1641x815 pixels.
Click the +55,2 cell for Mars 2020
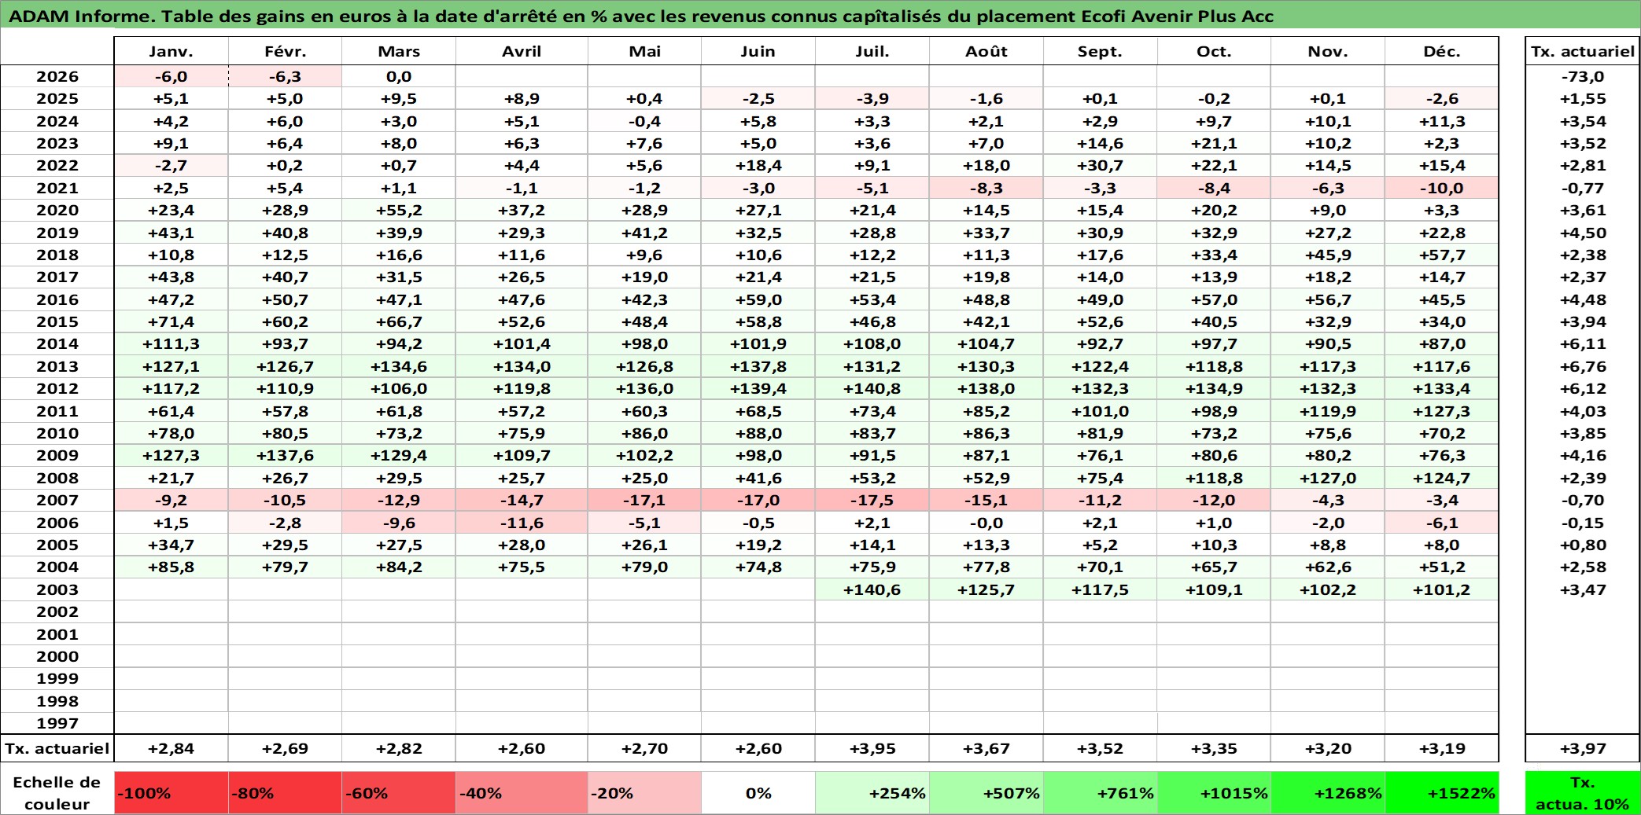[x=399, y=210]
